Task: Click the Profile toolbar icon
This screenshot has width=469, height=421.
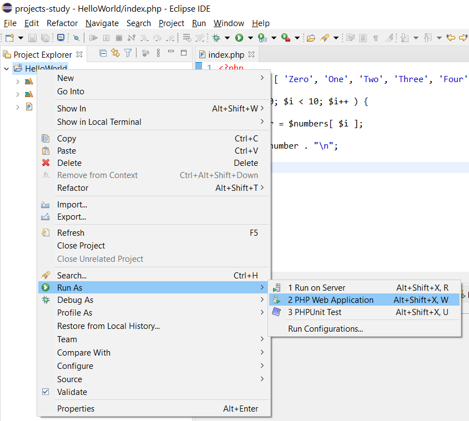Action: (263, 38)
